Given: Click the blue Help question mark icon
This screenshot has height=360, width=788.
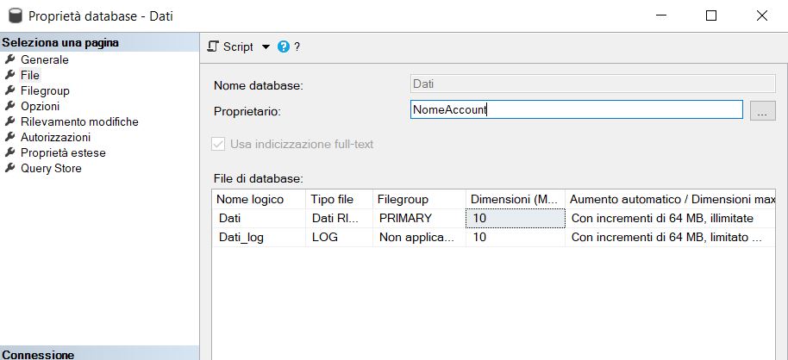Looking at the screenshot, I should [x=284, y=47].
